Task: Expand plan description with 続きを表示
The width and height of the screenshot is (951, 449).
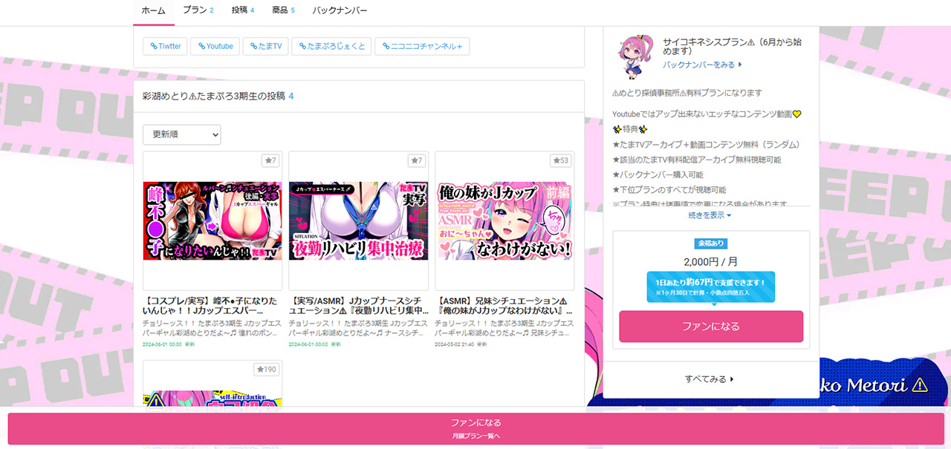Action: 710,215
